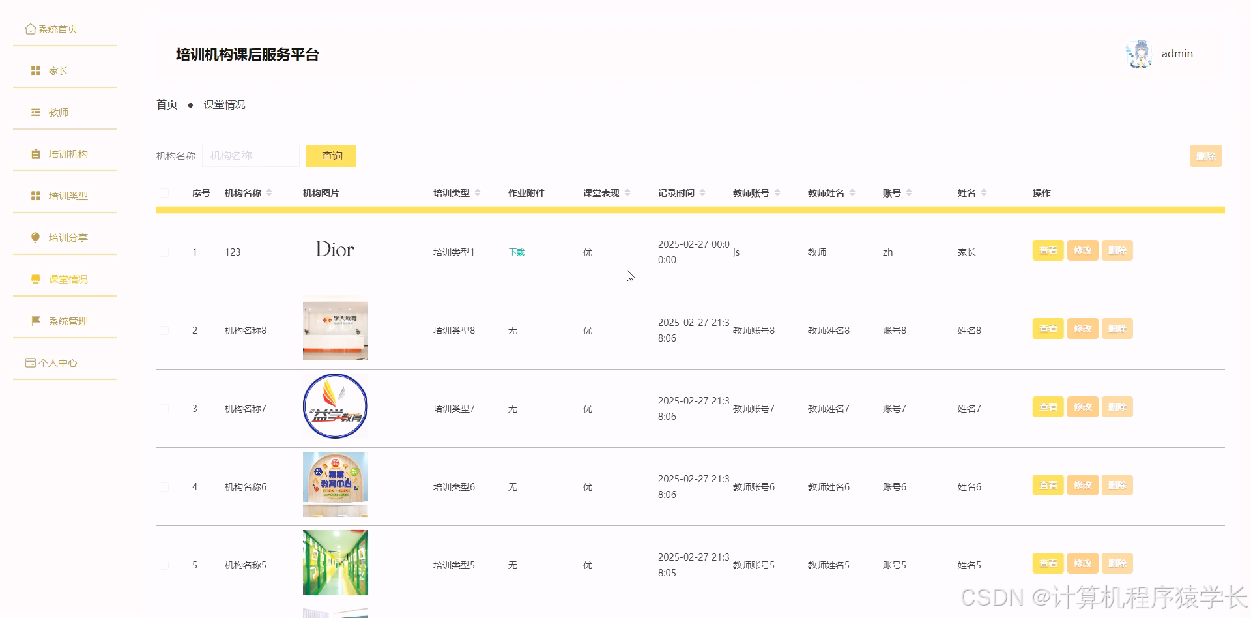The height and width of the screenshot is (618, 1251).
Task: Click the 教师姓名7 cell
Action: pos(829,409)
